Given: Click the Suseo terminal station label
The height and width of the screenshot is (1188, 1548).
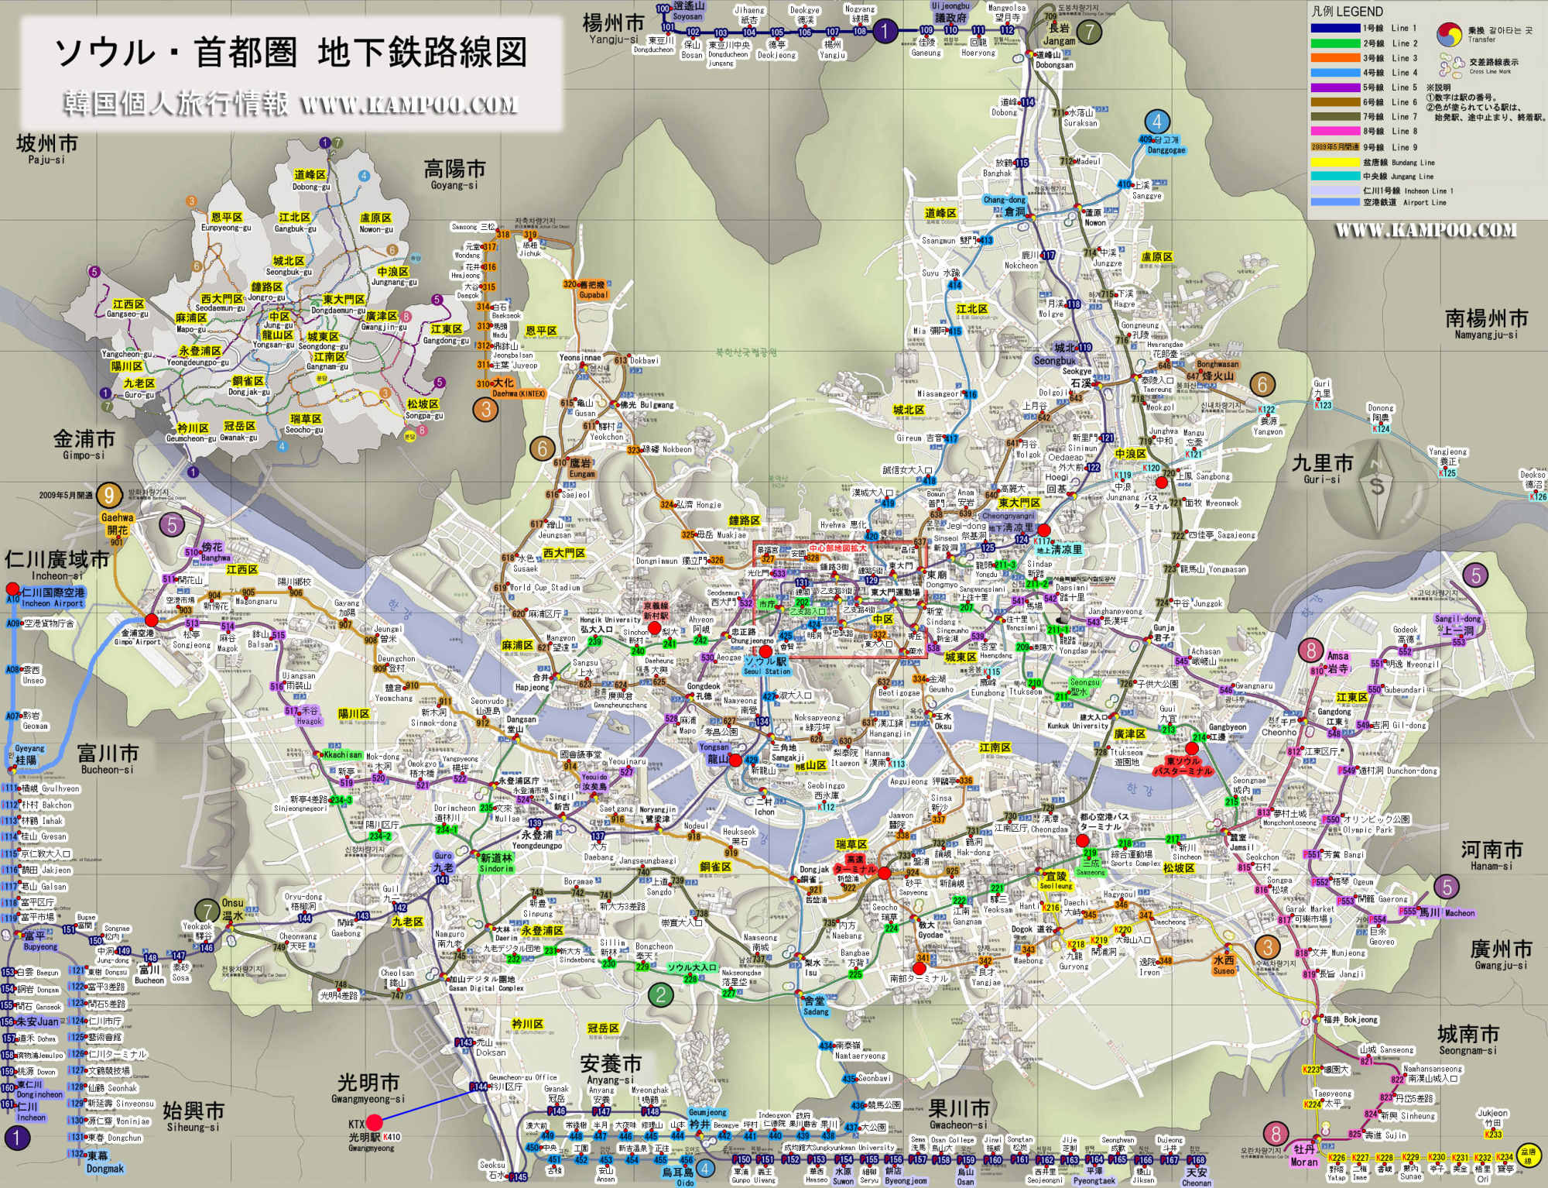Looking at the screenshot, I should (x=1224, y=965).
